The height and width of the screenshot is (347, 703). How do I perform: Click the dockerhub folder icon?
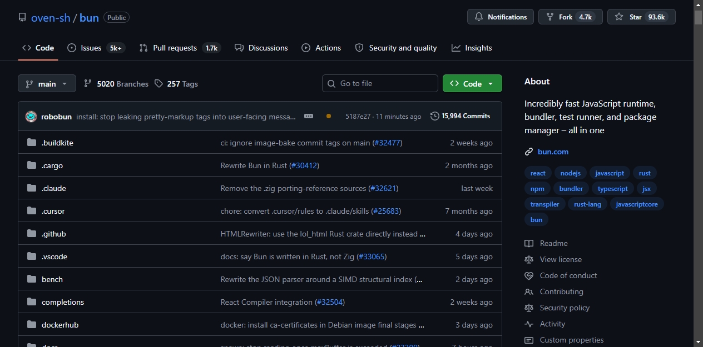point(32,325)
